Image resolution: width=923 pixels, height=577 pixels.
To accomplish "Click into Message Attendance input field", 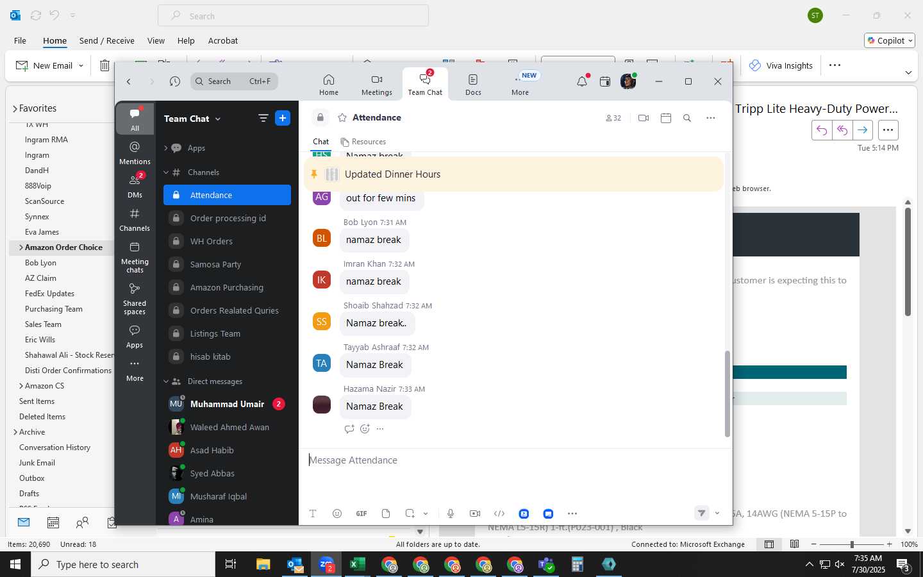I will tap(515, 460).
